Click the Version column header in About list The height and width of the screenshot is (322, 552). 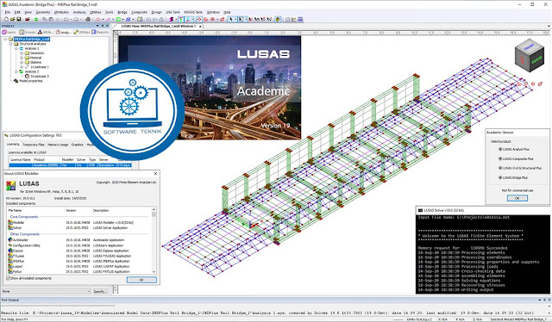tap(71, 211)
